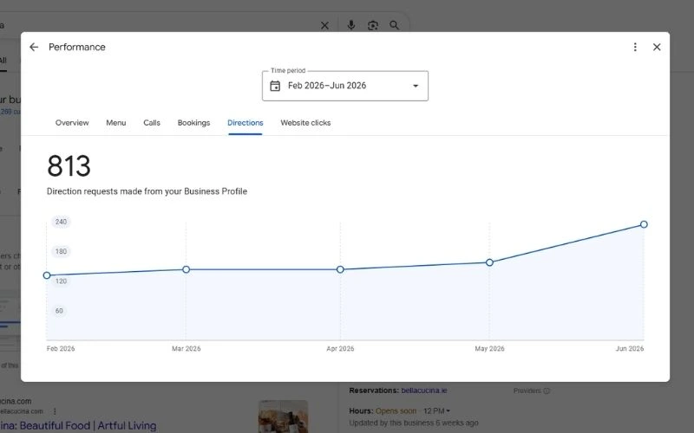The image size is (694, 433).
Task: Click the Providers info icon
Action: coord(547,391)
